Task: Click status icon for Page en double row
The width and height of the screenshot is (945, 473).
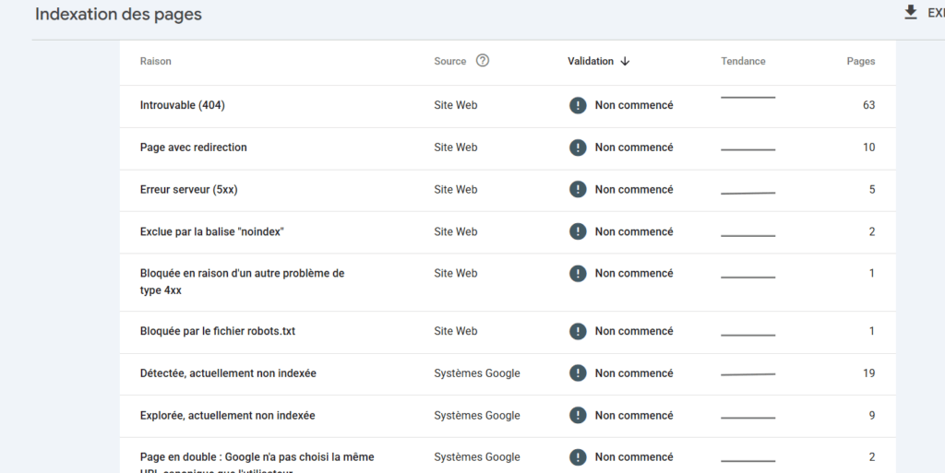Action: click(x=578, y=456)
